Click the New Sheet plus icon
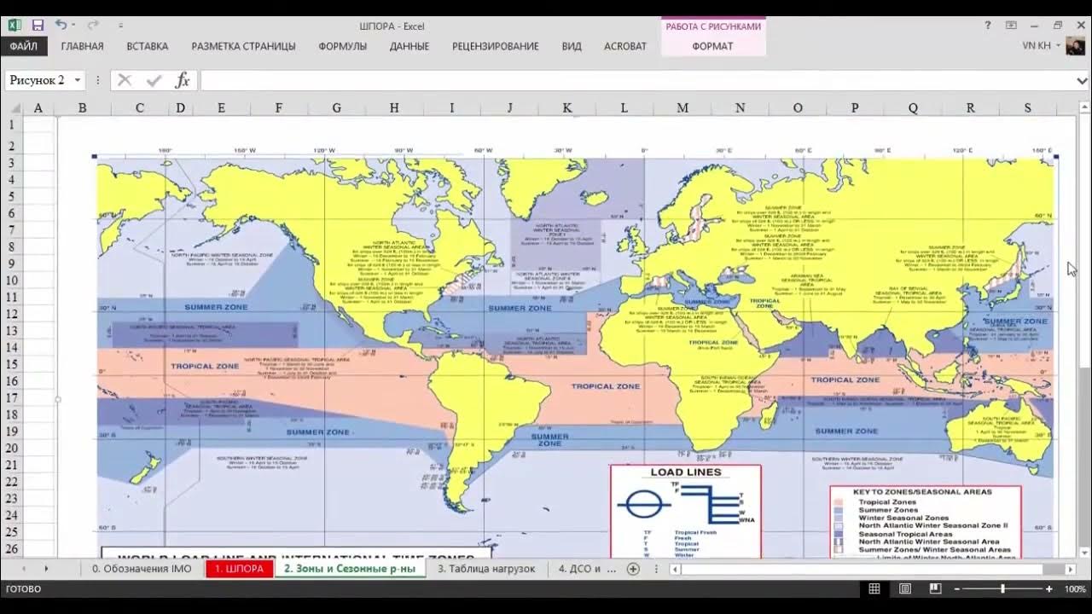 pos(633,569)
